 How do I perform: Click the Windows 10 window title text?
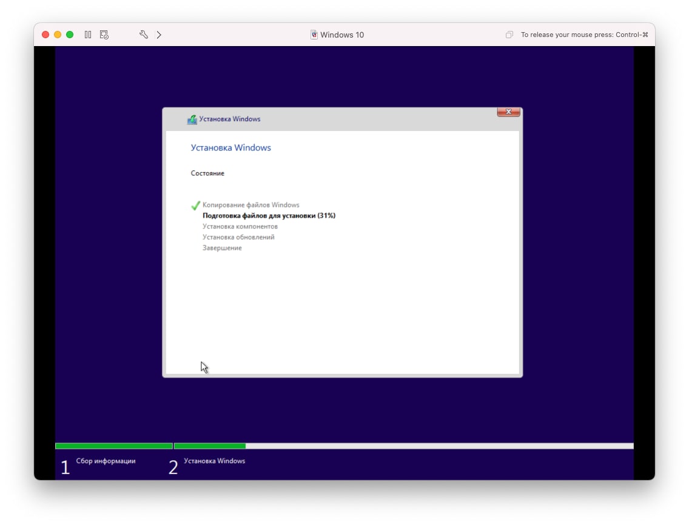point(342,35)
